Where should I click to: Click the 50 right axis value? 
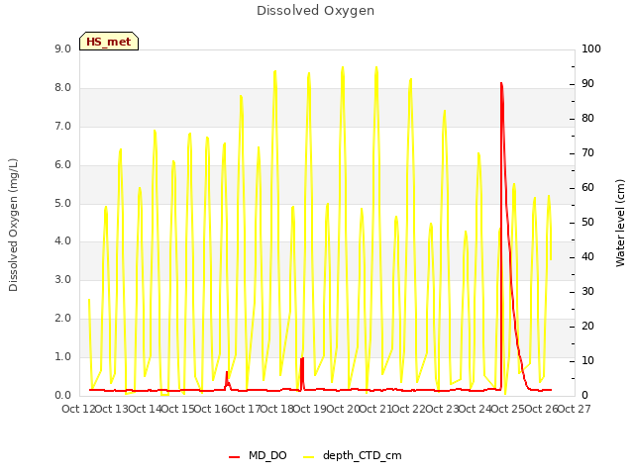[x=587, y=222]
